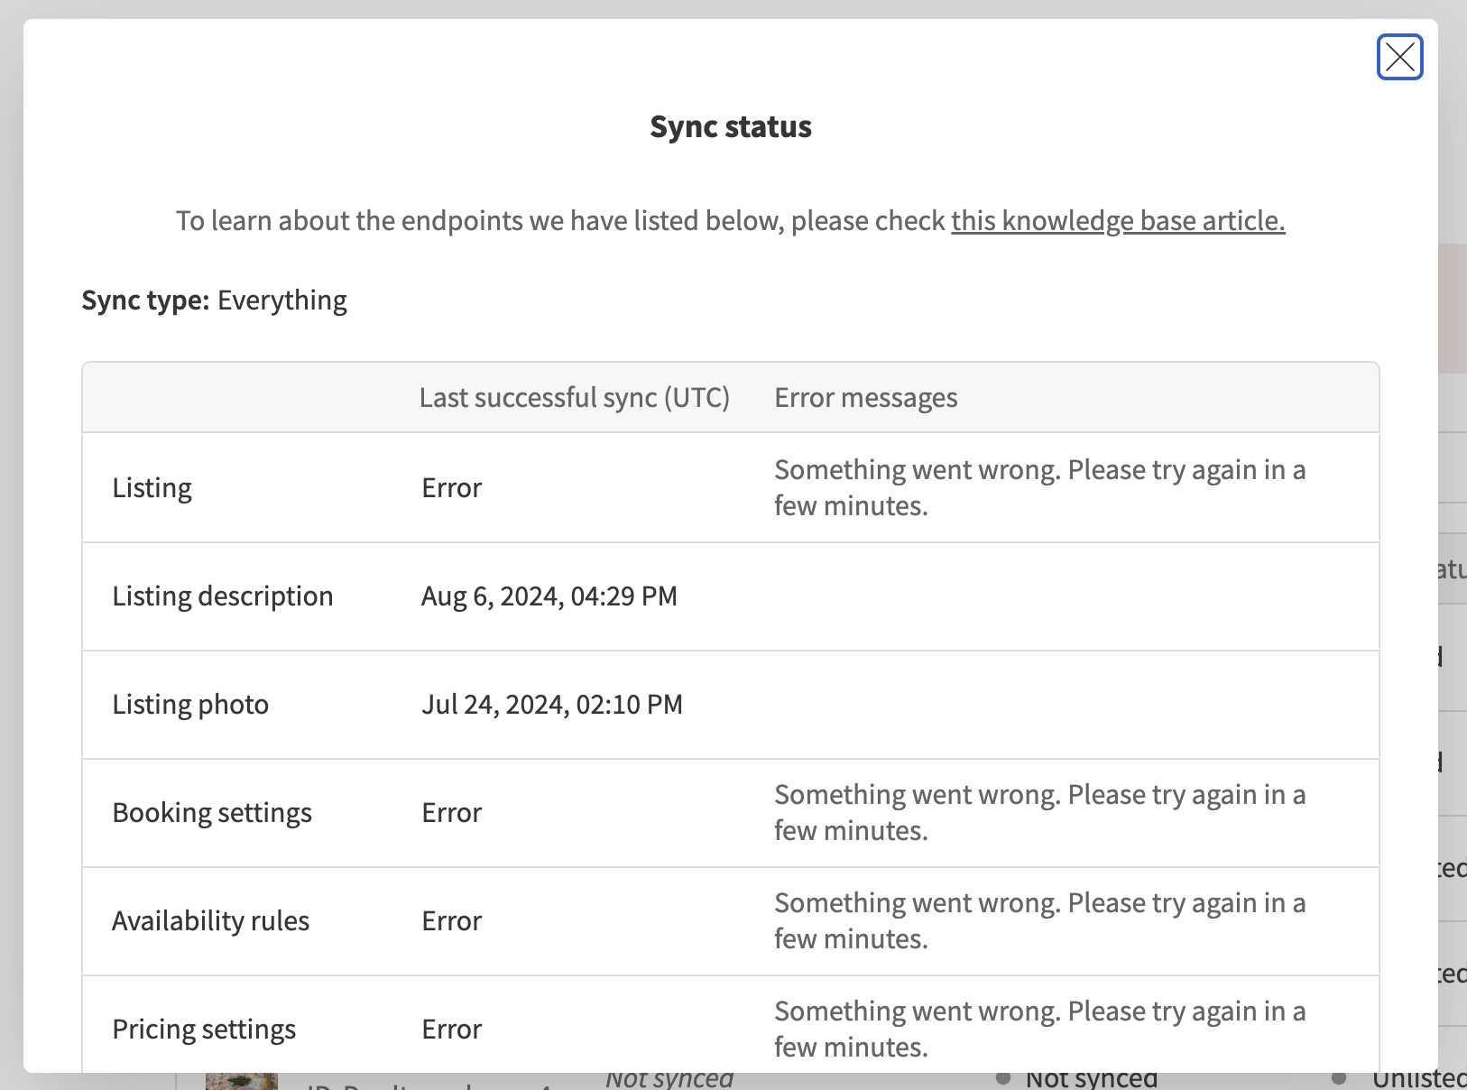Click the 'Sync type: Everything' label

[x=215, y=300]
